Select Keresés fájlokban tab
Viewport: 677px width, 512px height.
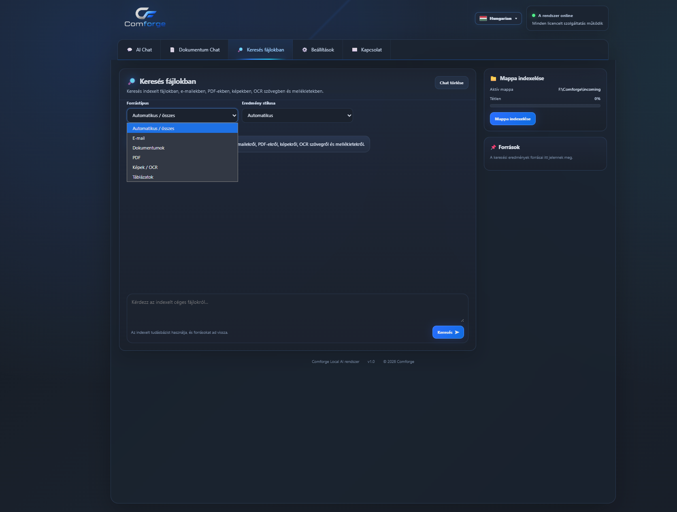point(260,50)
